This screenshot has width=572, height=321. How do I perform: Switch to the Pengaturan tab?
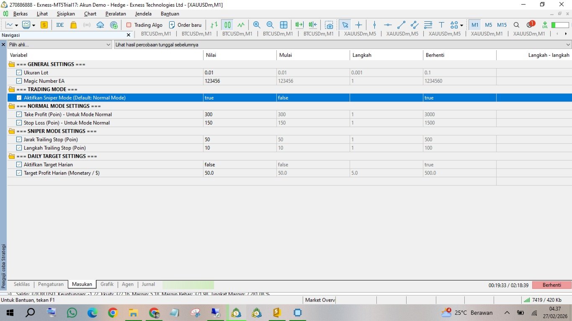click(51, 284)
